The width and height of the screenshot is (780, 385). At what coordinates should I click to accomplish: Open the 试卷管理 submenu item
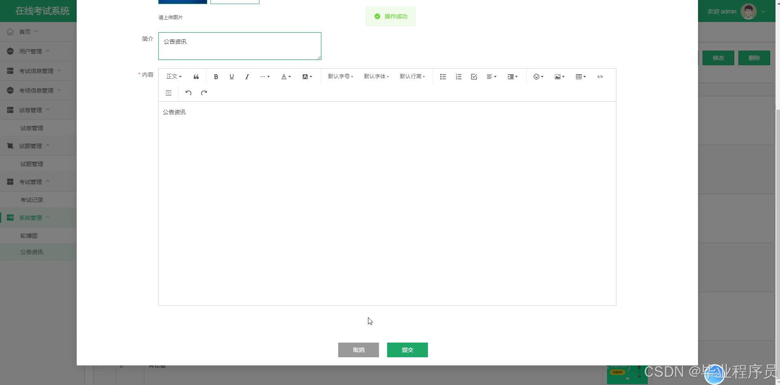(38, 128)
